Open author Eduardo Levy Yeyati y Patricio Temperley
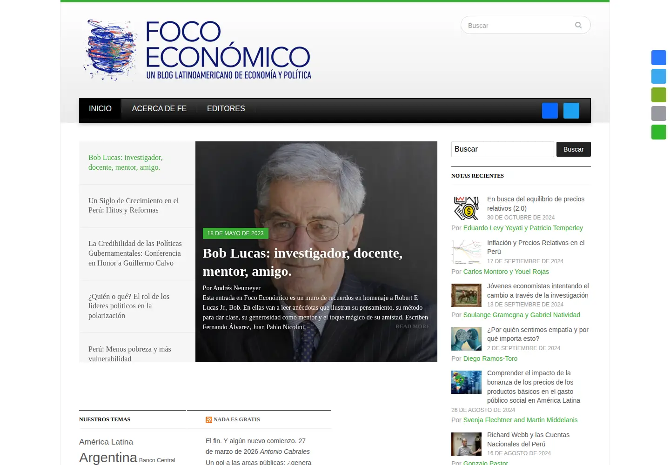This screenshot has width=670, height=465. point(523,228)
